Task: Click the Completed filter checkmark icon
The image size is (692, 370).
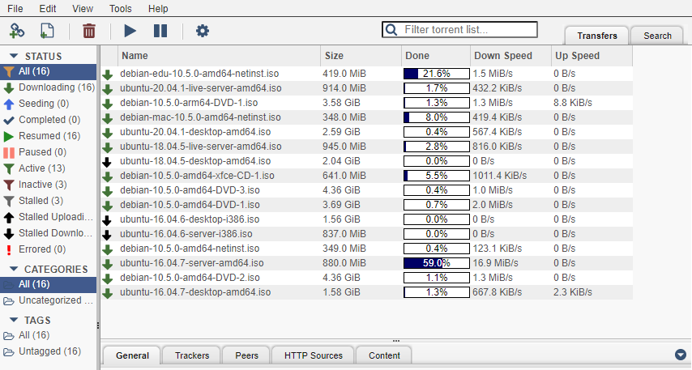Action: point(8,120)
